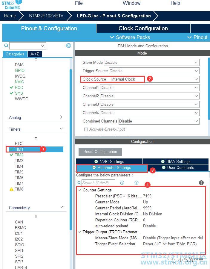Screen dimensions: 210x269
Task: Click the categories panel vertical scrollbar
Action: [x=71, y=149]
